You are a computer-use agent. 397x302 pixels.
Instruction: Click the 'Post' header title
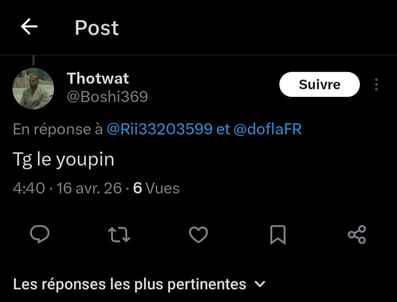click(97, 28)
